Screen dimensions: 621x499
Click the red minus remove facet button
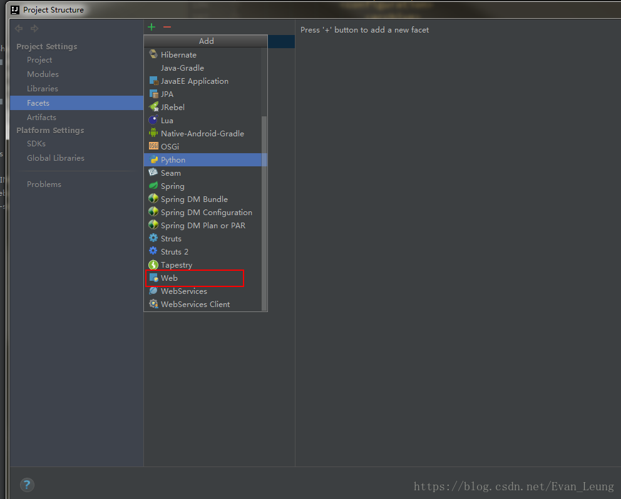coord(167,27)
